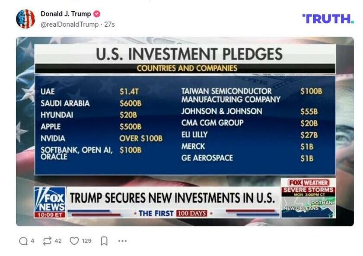Click the 27s timestamp
This screenshot has height=256, width=363.
111,24
